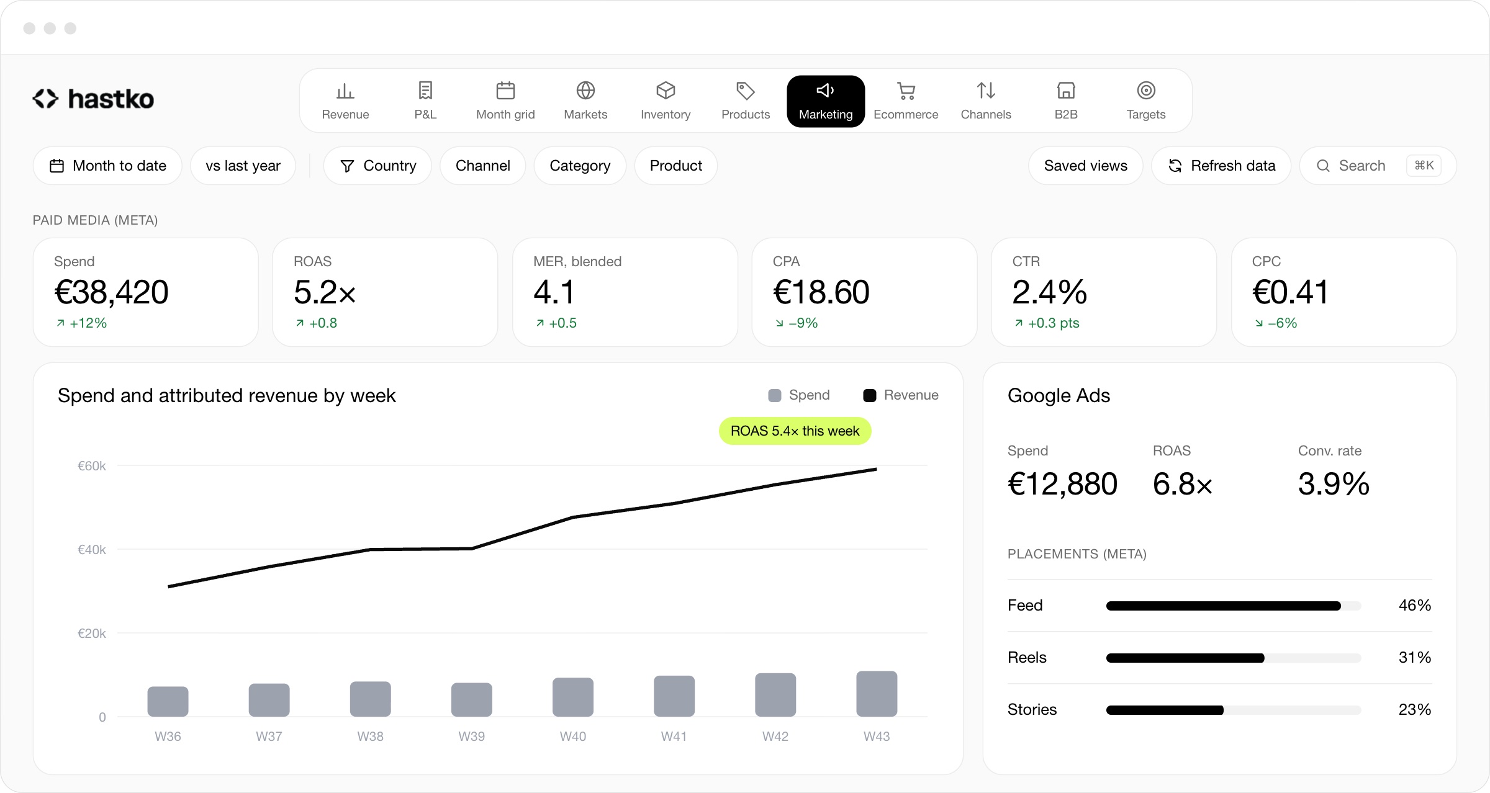The height and width of the screenshot is (793, 1490).
Task: Toggle the Spend series in chart legend
Action: coord(799,395)
